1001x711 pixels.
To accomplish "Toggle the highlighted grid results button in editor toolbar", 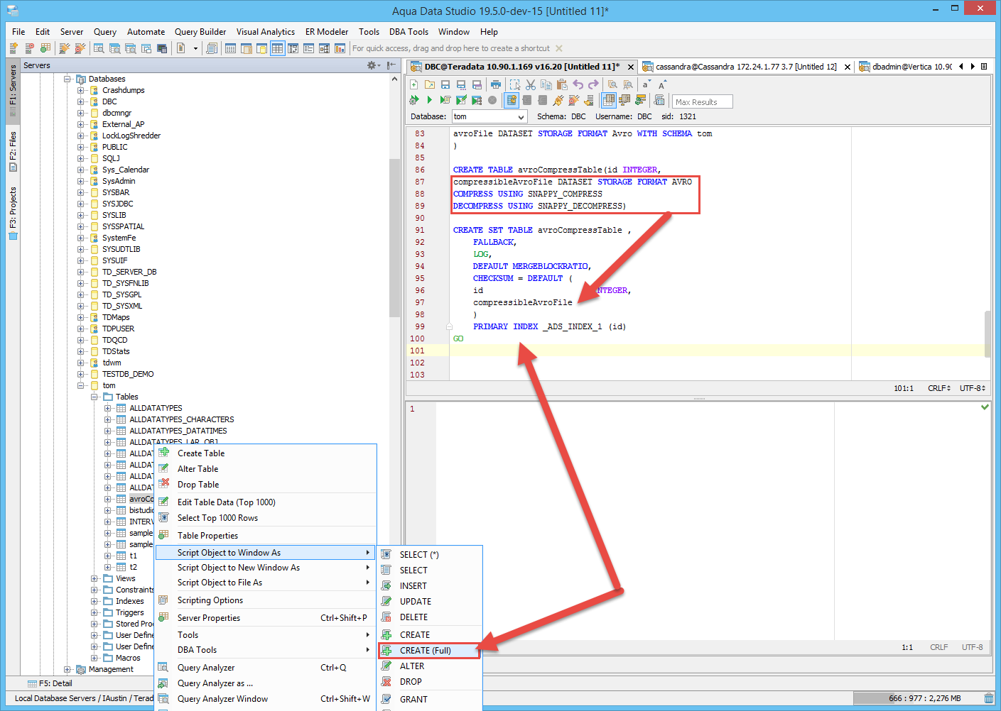I will [609, 100].
